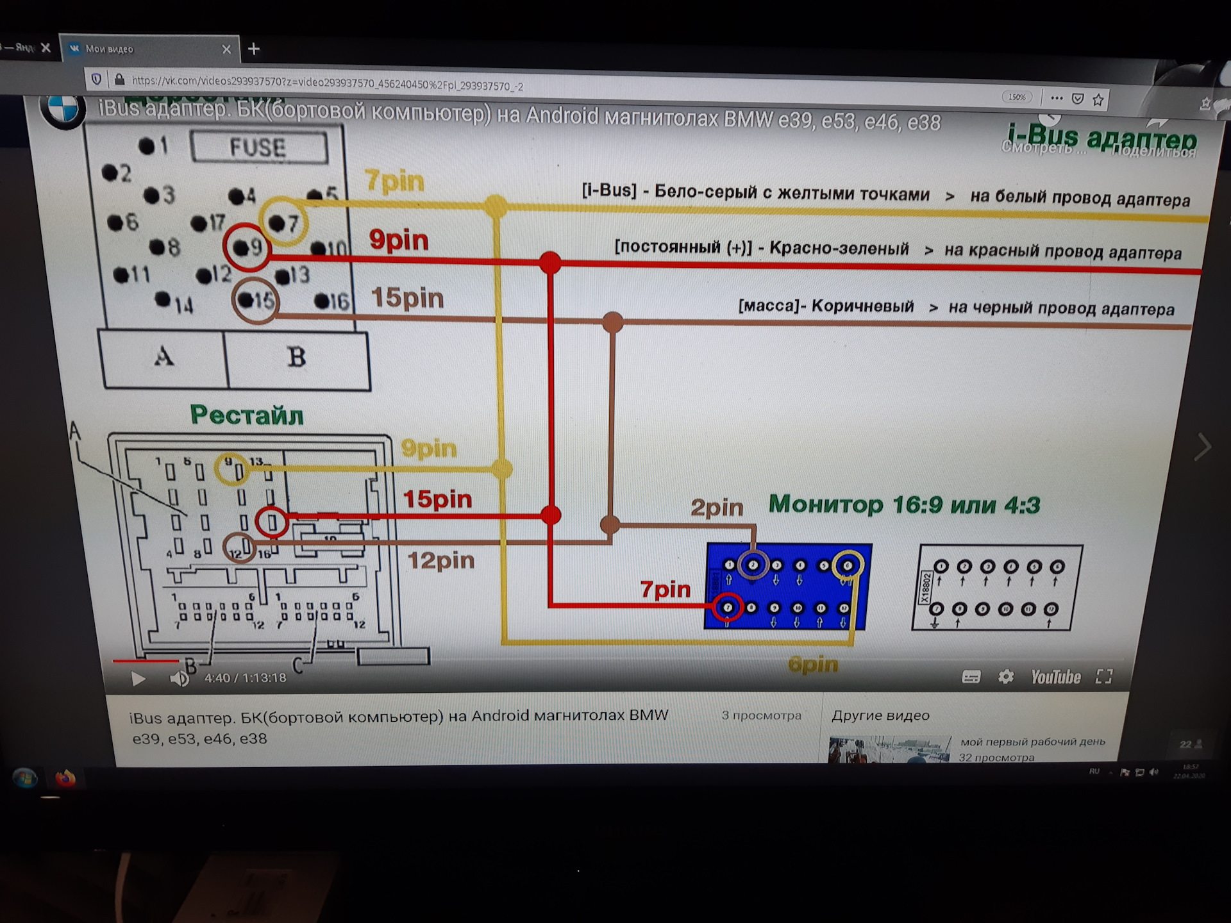
Task: Open Windows Start menu
Action: (x=25, y=778)
